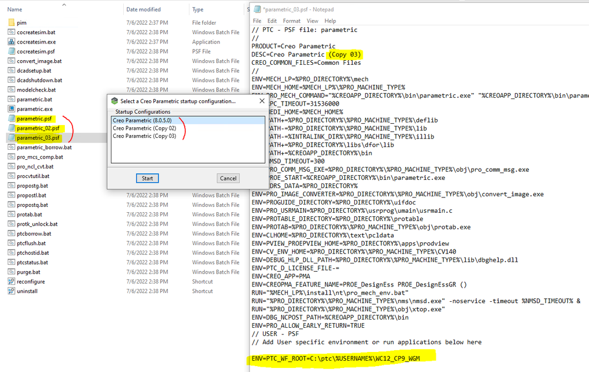Open the Notepad View menu
This screenshot has width=589, height=372.
tap(312, 21)
